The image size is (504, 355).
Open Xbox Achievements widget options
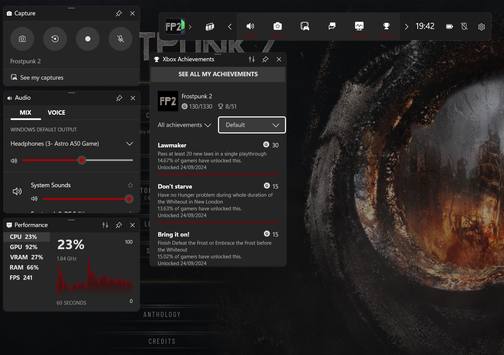click(252, 59)
